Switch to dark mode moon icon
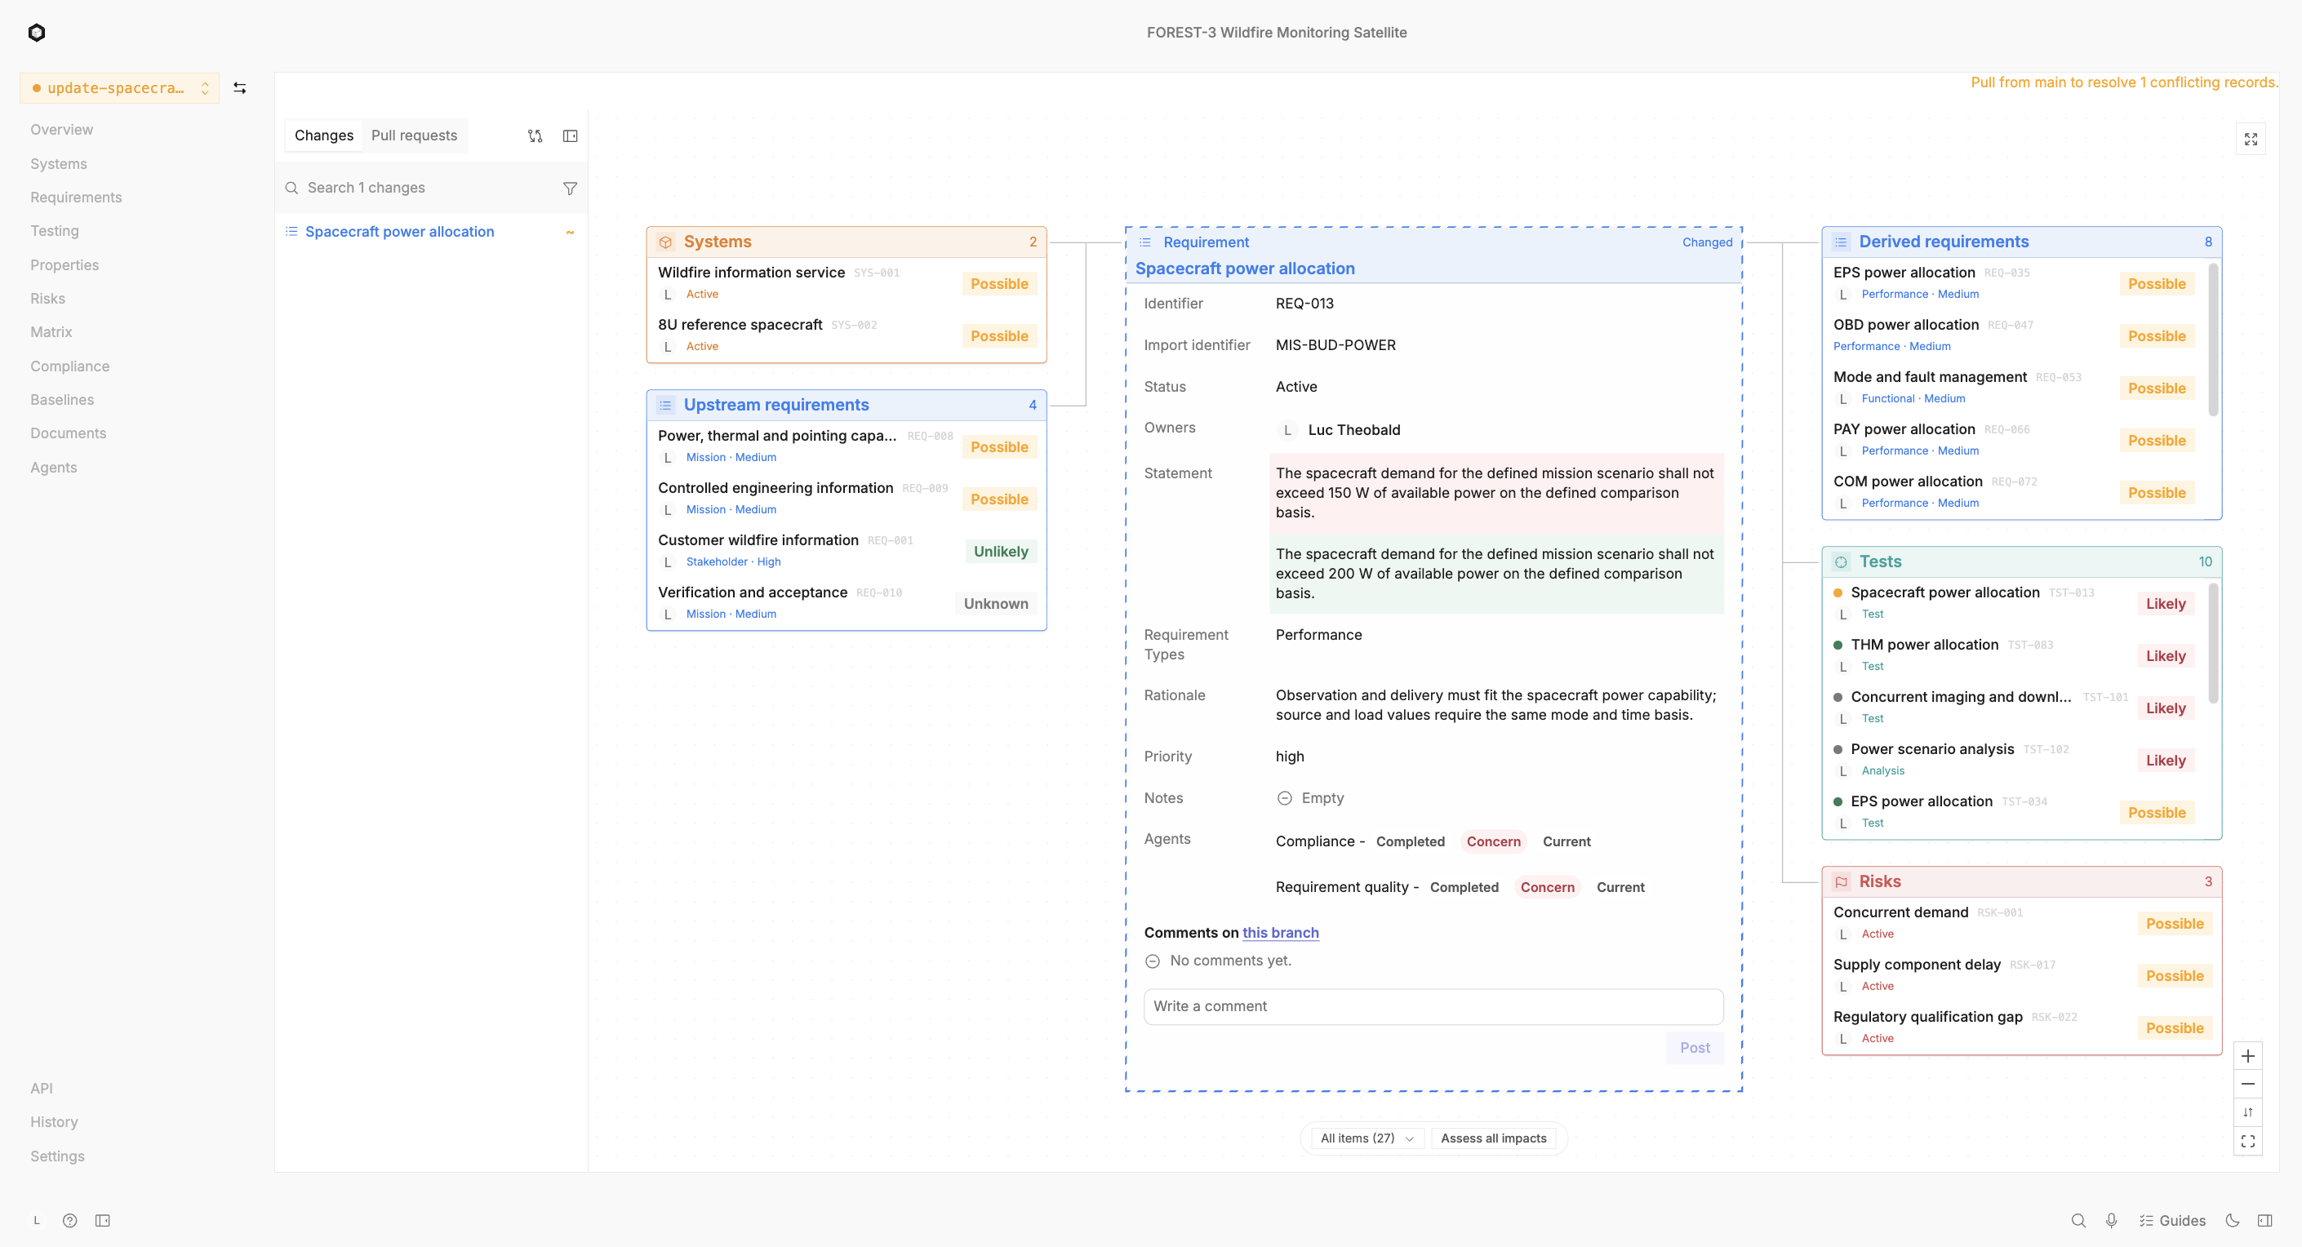Viewport: 2302px width, 1247px height. tap(2233, 1220)
